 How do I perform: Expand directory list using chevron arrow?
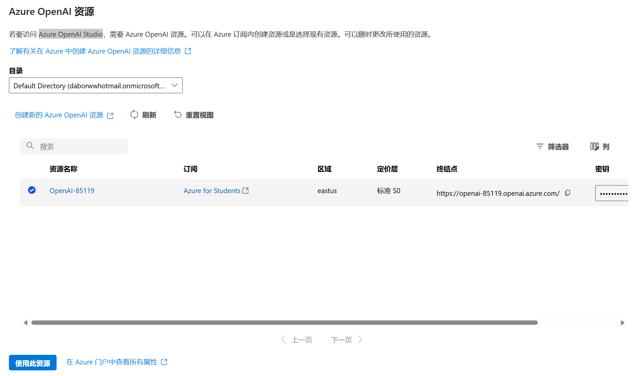pos(175,85)
